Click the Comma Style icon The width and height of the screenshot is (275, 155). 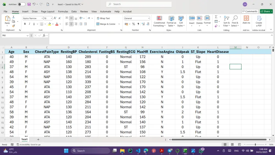tap(138, 24)
